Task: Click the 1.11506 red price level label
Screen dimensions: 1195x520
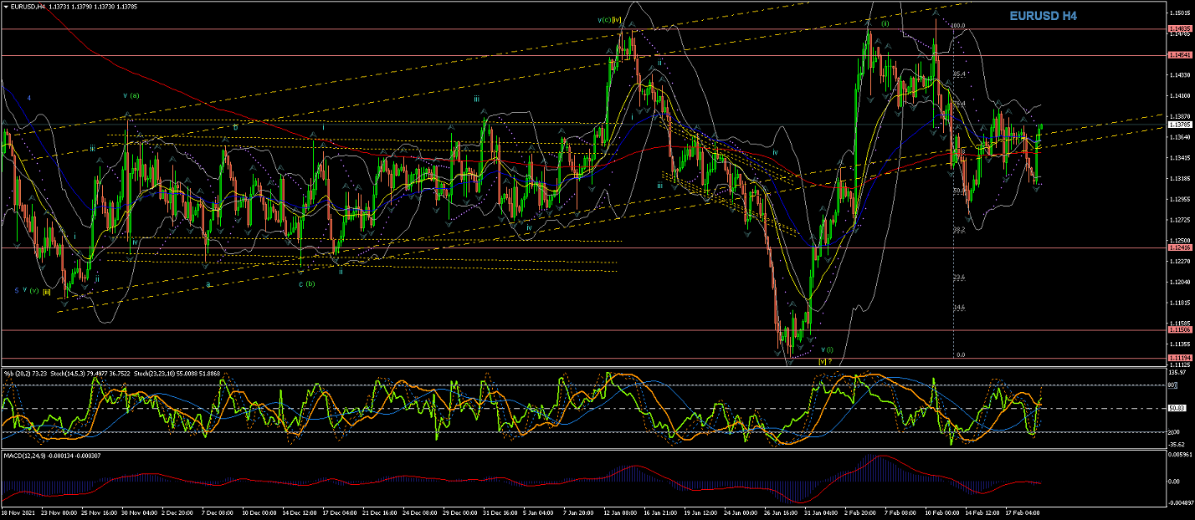Action: pos(1178,330)
